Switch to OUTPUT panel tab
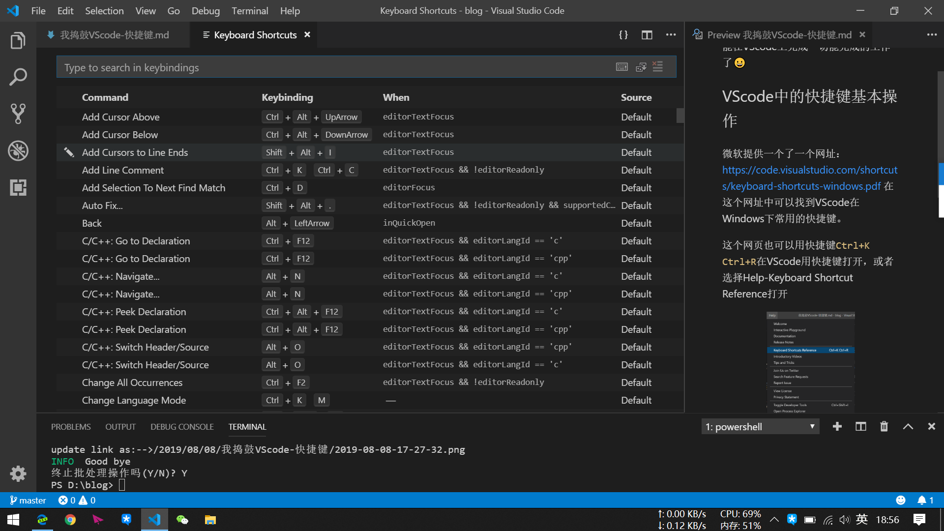This screenshot has width=944, height=531. point(120,427)
